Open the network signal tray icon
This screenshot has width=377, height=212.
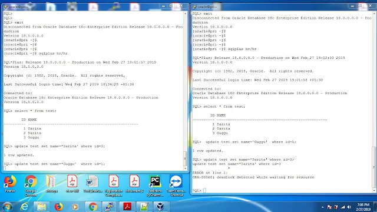[343, 207]
